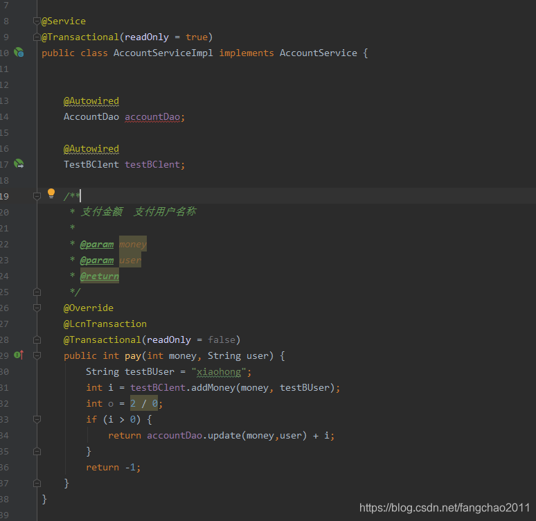The height and width of the screenshot is (521, 536).
Task: Collapse the pay method body fold
Action: [x=37, y=355]
